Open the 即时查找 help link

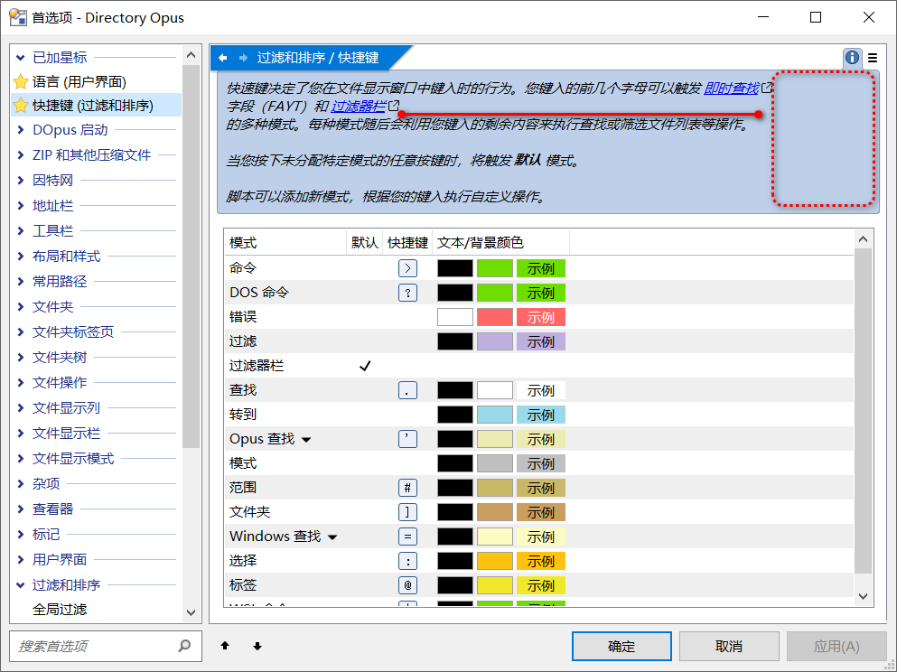[731, 89]
